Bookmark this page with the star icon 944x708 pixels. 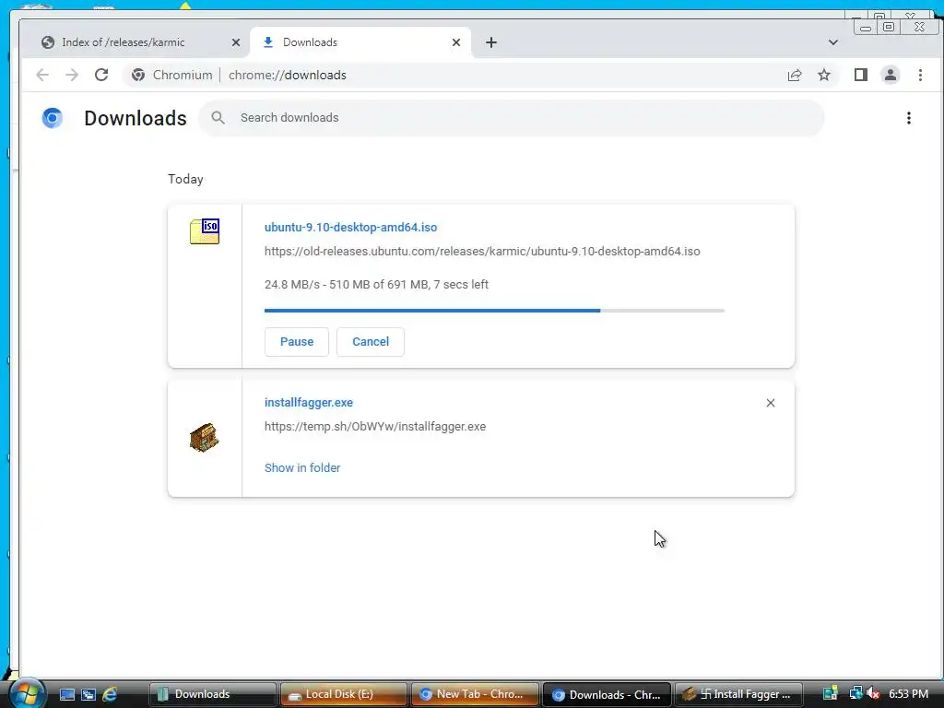(824, 75)
